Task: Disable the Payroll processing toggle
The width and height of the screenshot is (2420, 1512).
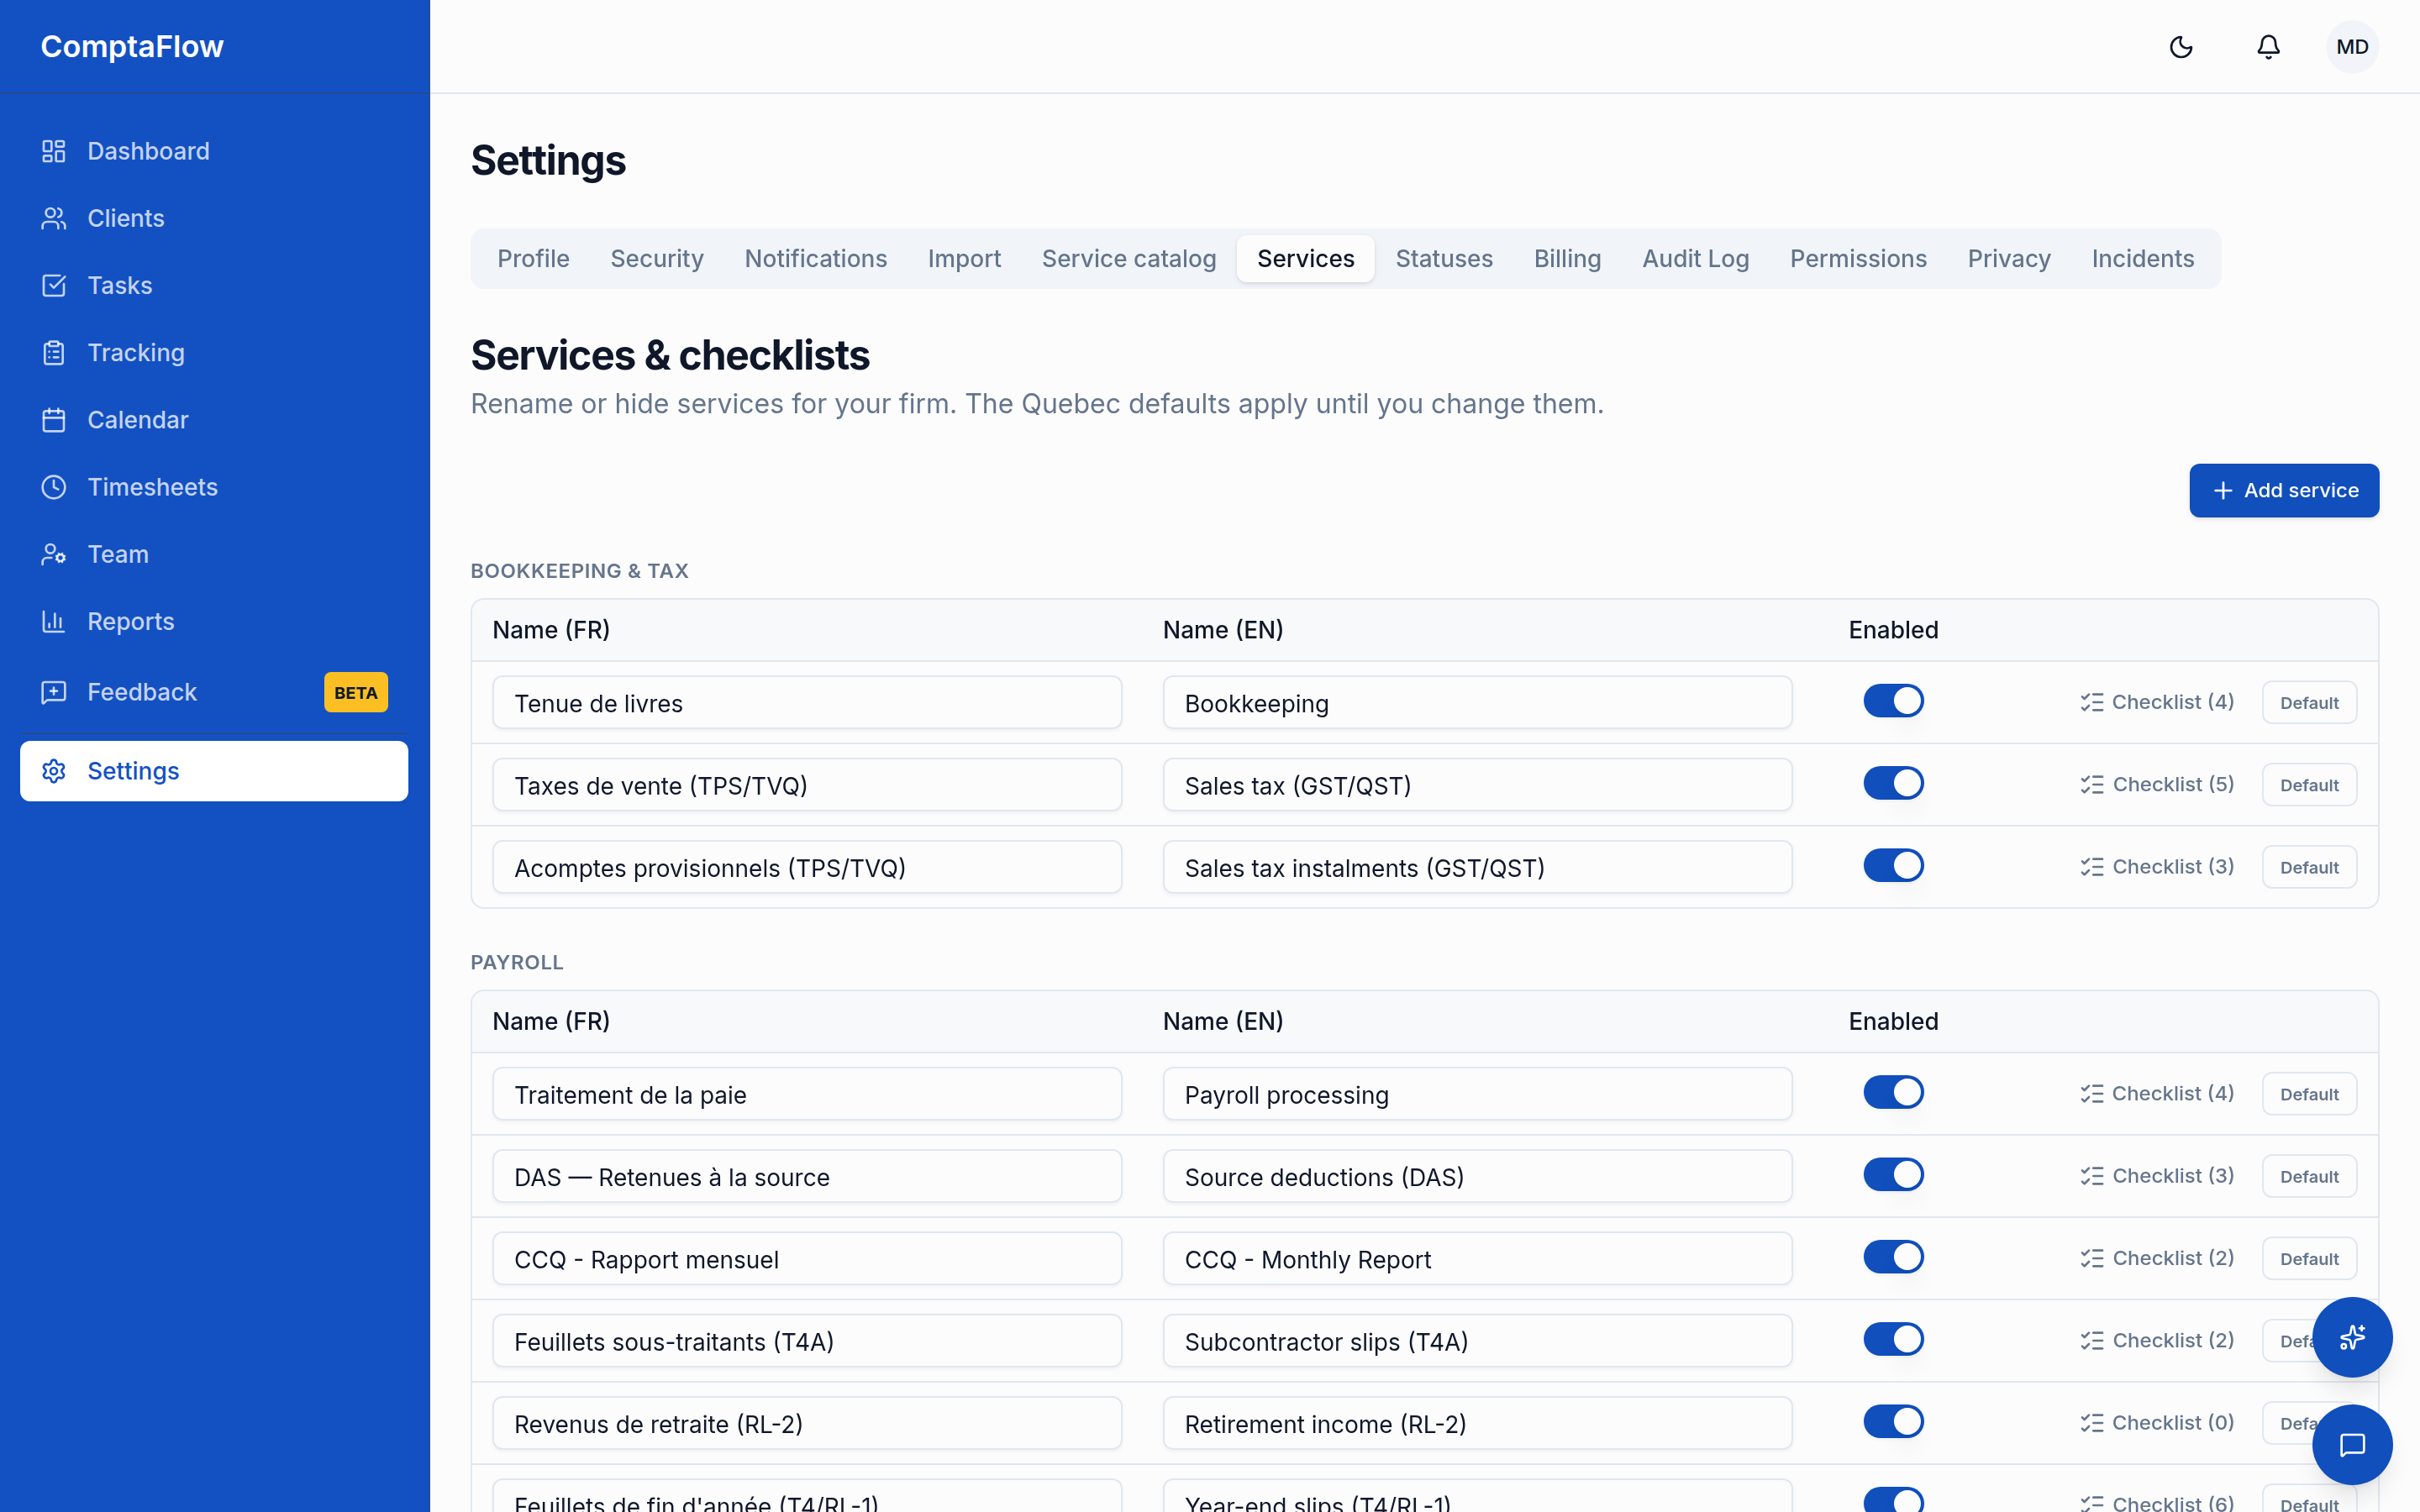Action: click(x=1893, y=1092)
